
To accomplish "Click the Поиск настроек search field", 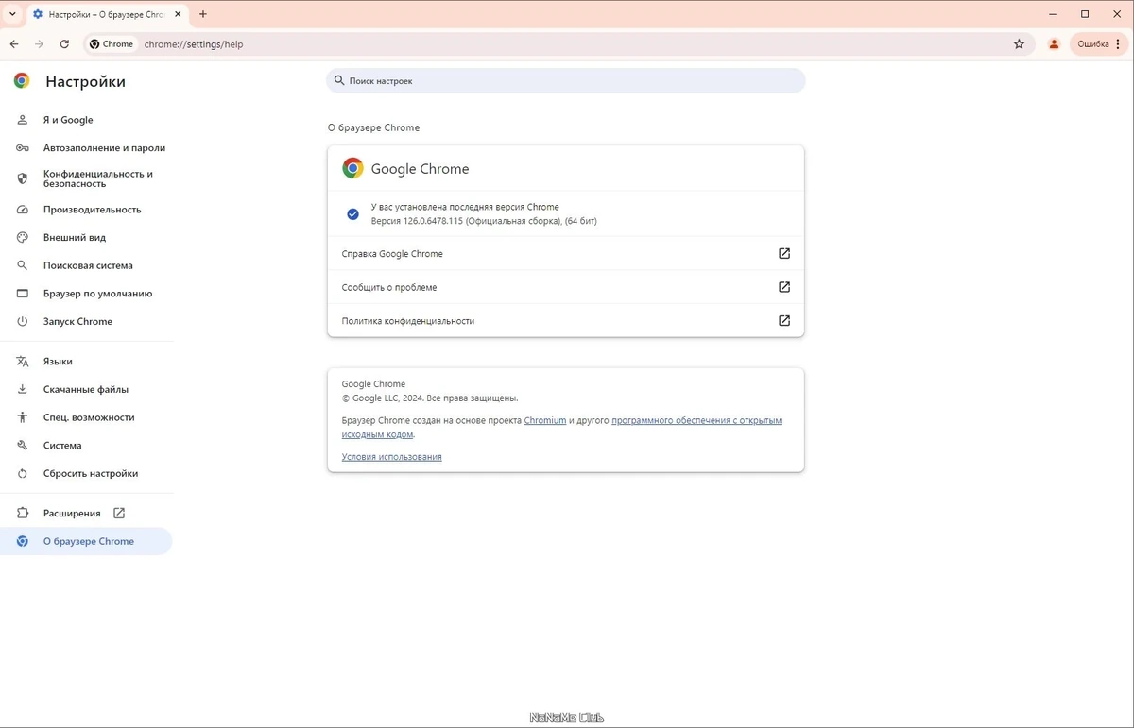I will click(x=566, y=81).
